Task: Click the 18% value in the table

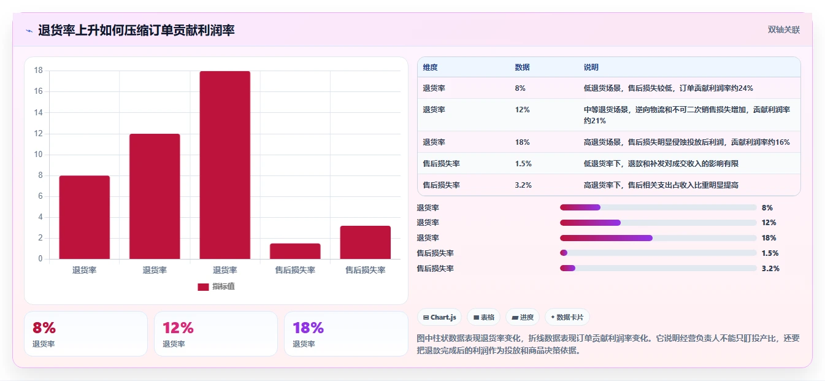Action: click(522, 142)
